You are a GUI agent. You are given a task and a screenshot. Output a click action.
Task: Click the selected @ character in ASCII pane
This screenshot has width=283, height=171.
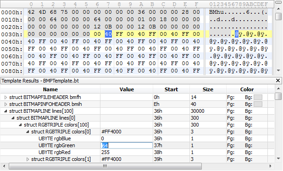point(237,34)
